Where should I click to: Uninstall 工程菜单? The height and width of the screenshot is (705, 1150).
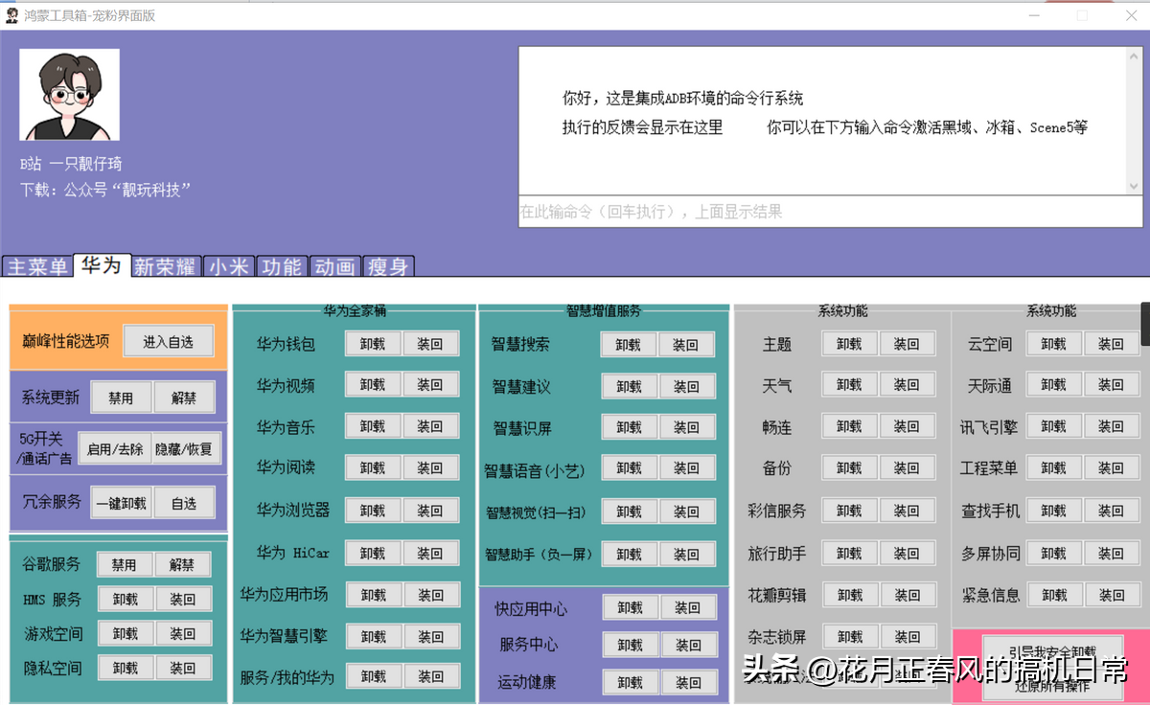[1053, 467]
